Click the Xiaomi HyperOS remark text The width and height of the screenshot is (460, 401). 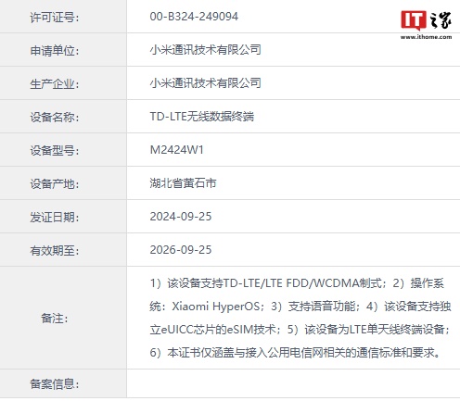pos(216,307)
